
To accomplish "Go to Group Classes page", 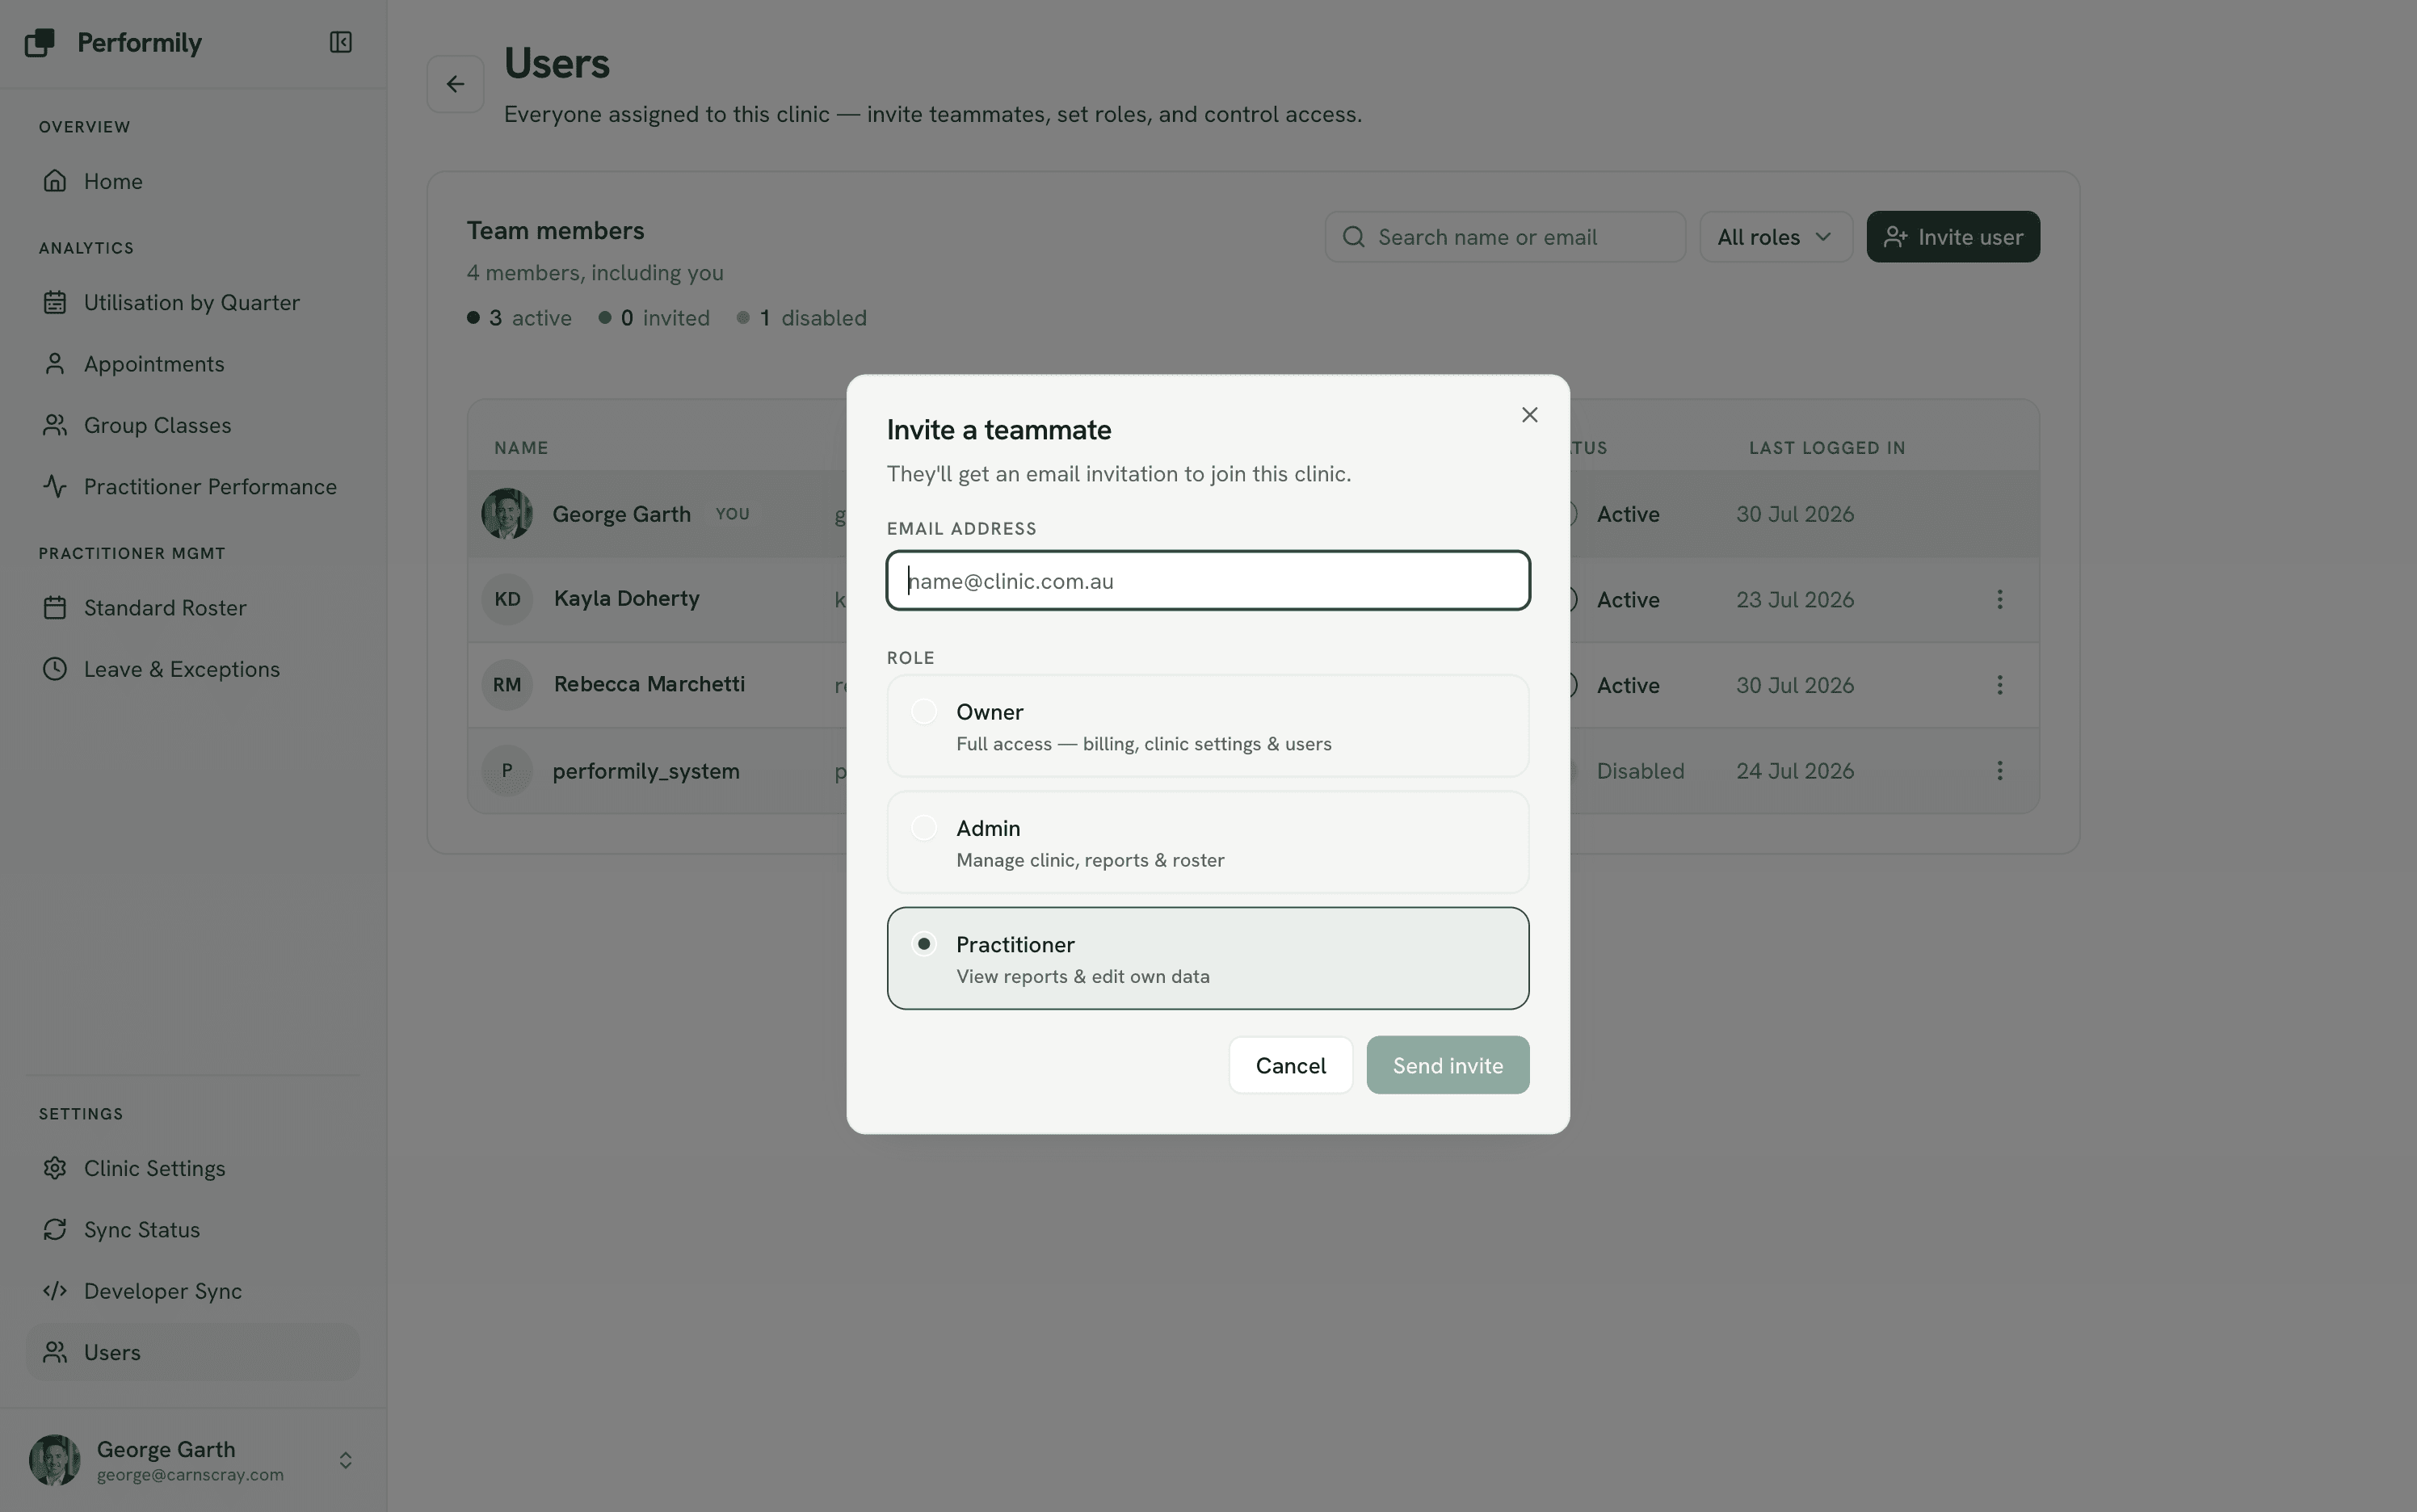I will (193, 425).
